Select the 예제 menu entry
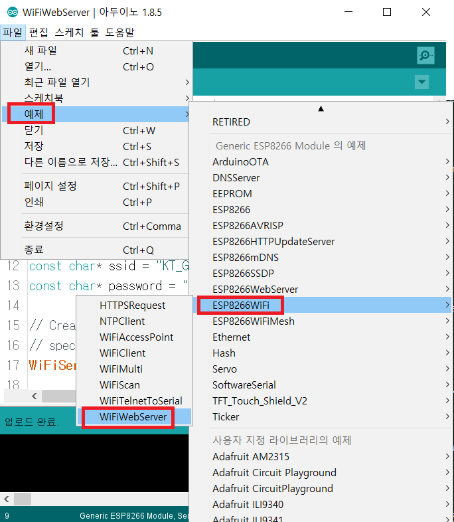 click(x=96, y=114)
